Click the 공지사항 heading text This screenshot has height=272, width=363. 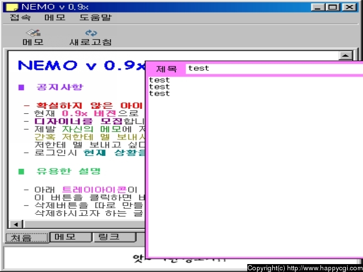coord(60,87)
